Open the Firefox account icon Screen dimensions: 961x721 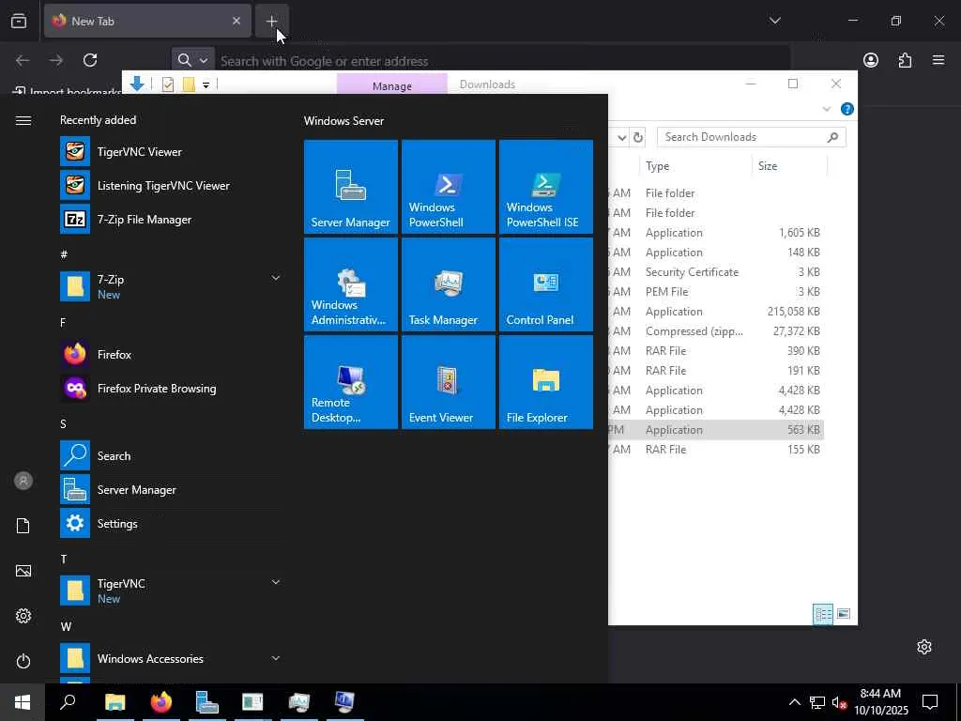870,60
